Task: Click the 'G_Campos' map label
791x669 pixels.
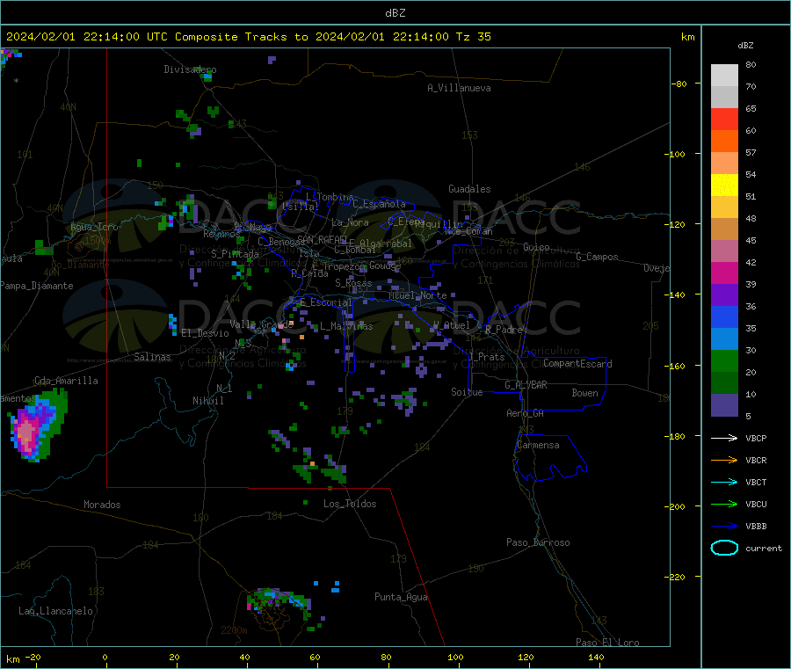Action: 597,257
